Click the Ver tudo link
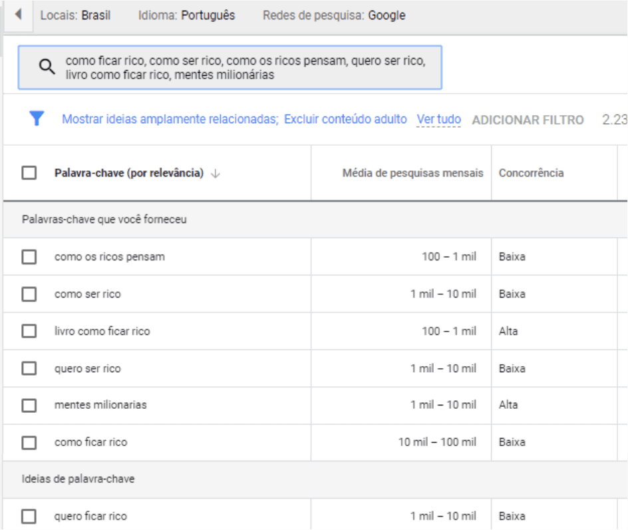628x530 pixels. [x=438, y=119]
